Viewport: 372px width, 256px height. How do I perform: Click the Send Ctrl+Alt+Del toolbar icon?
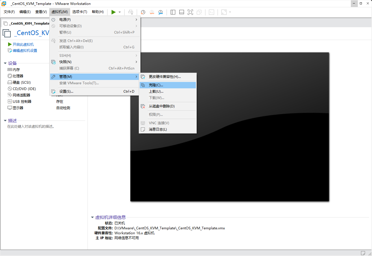[131, 12]
